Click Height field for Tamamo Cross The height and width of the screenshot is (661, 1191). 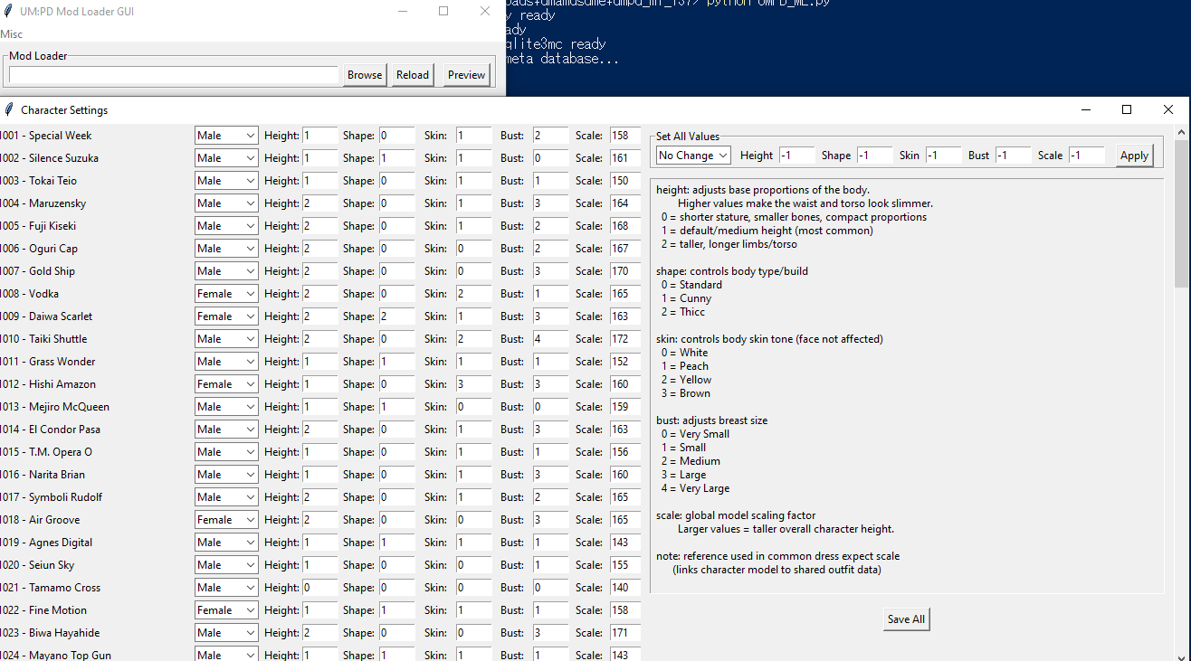[319, 588]
